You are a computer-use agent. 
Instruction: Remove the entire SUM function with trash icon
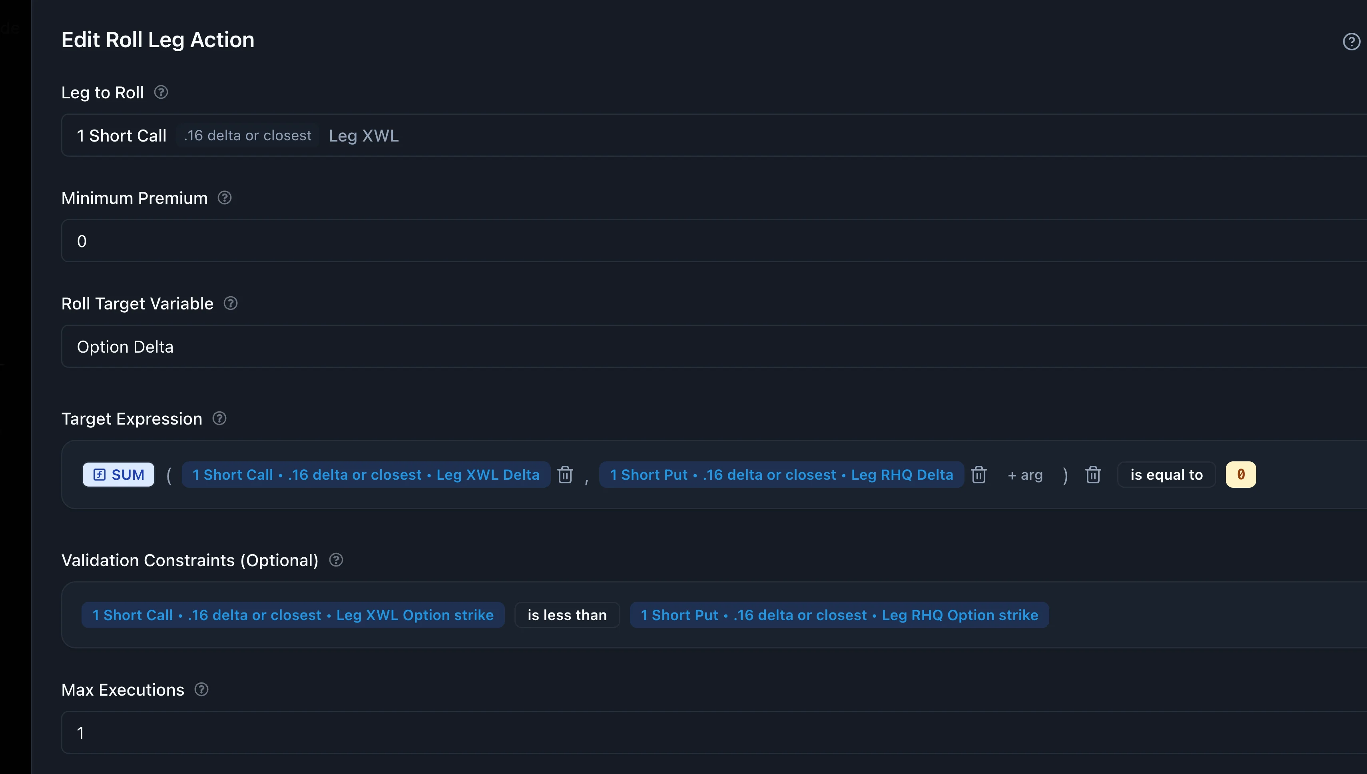[x=1093, y=474]
